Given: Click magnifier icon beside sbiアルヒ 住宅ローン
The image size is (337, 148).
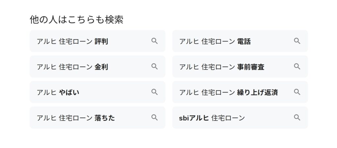Looking at the screenshot, I should click(x=297, y=117).
